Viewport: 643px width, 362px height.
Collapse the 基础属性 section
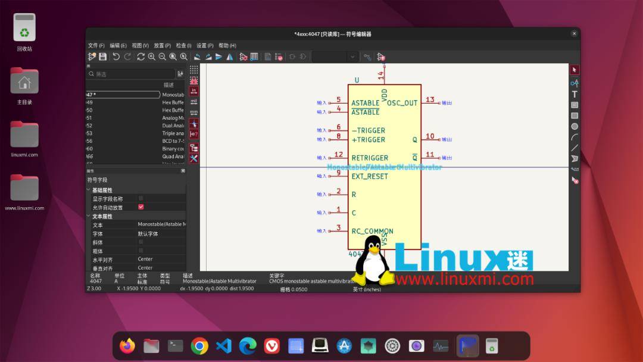click(x=89, y=190)
